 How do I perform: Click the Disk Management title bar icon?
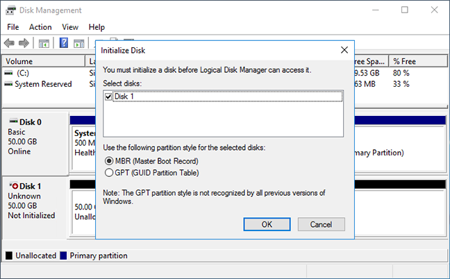click(x=10, y=10)
